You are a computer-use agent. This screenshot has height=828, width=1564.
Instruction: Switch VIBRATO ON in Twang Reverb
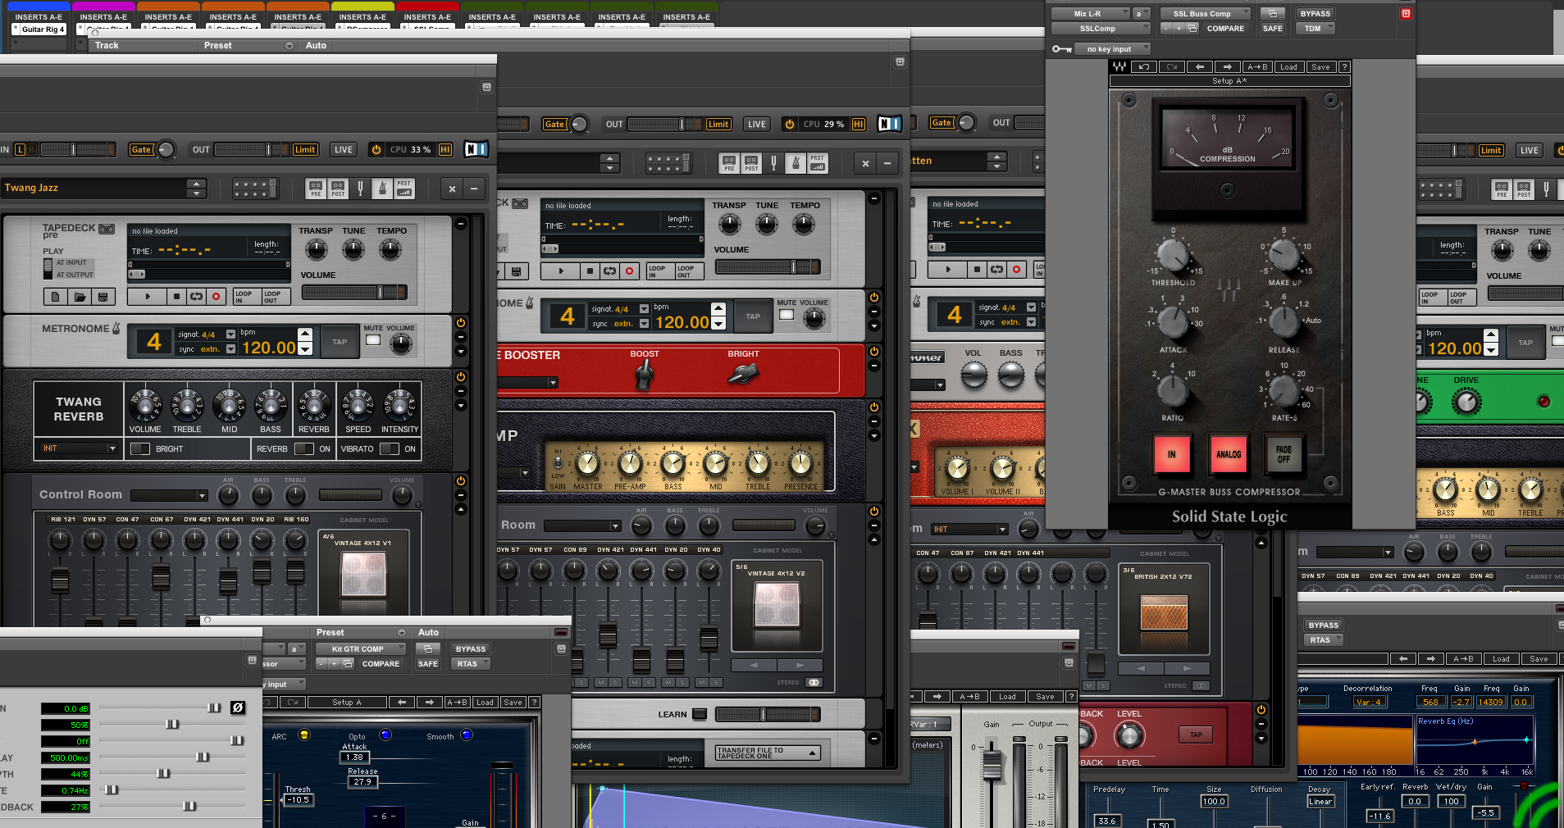(x=390, y=448)
